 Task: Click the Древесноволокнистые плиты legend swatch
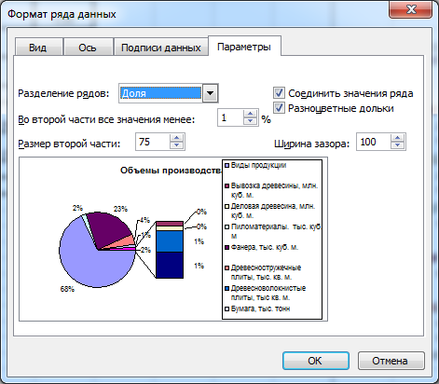click(x=226, y=288)
